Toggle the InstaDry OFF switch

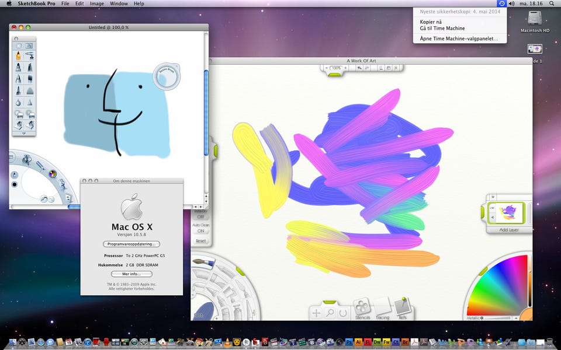200,217
